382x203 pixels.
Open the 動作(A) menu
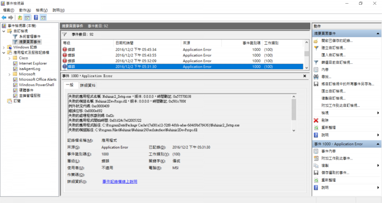25,10
